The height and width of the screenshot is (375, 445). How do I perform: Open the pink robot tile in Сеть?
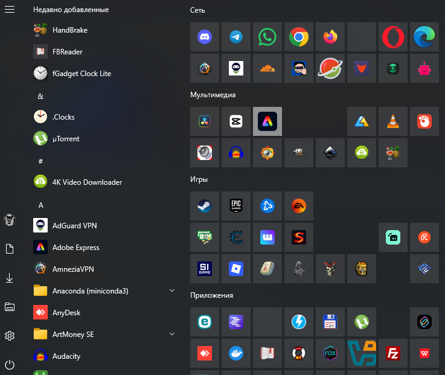[424, 68]
